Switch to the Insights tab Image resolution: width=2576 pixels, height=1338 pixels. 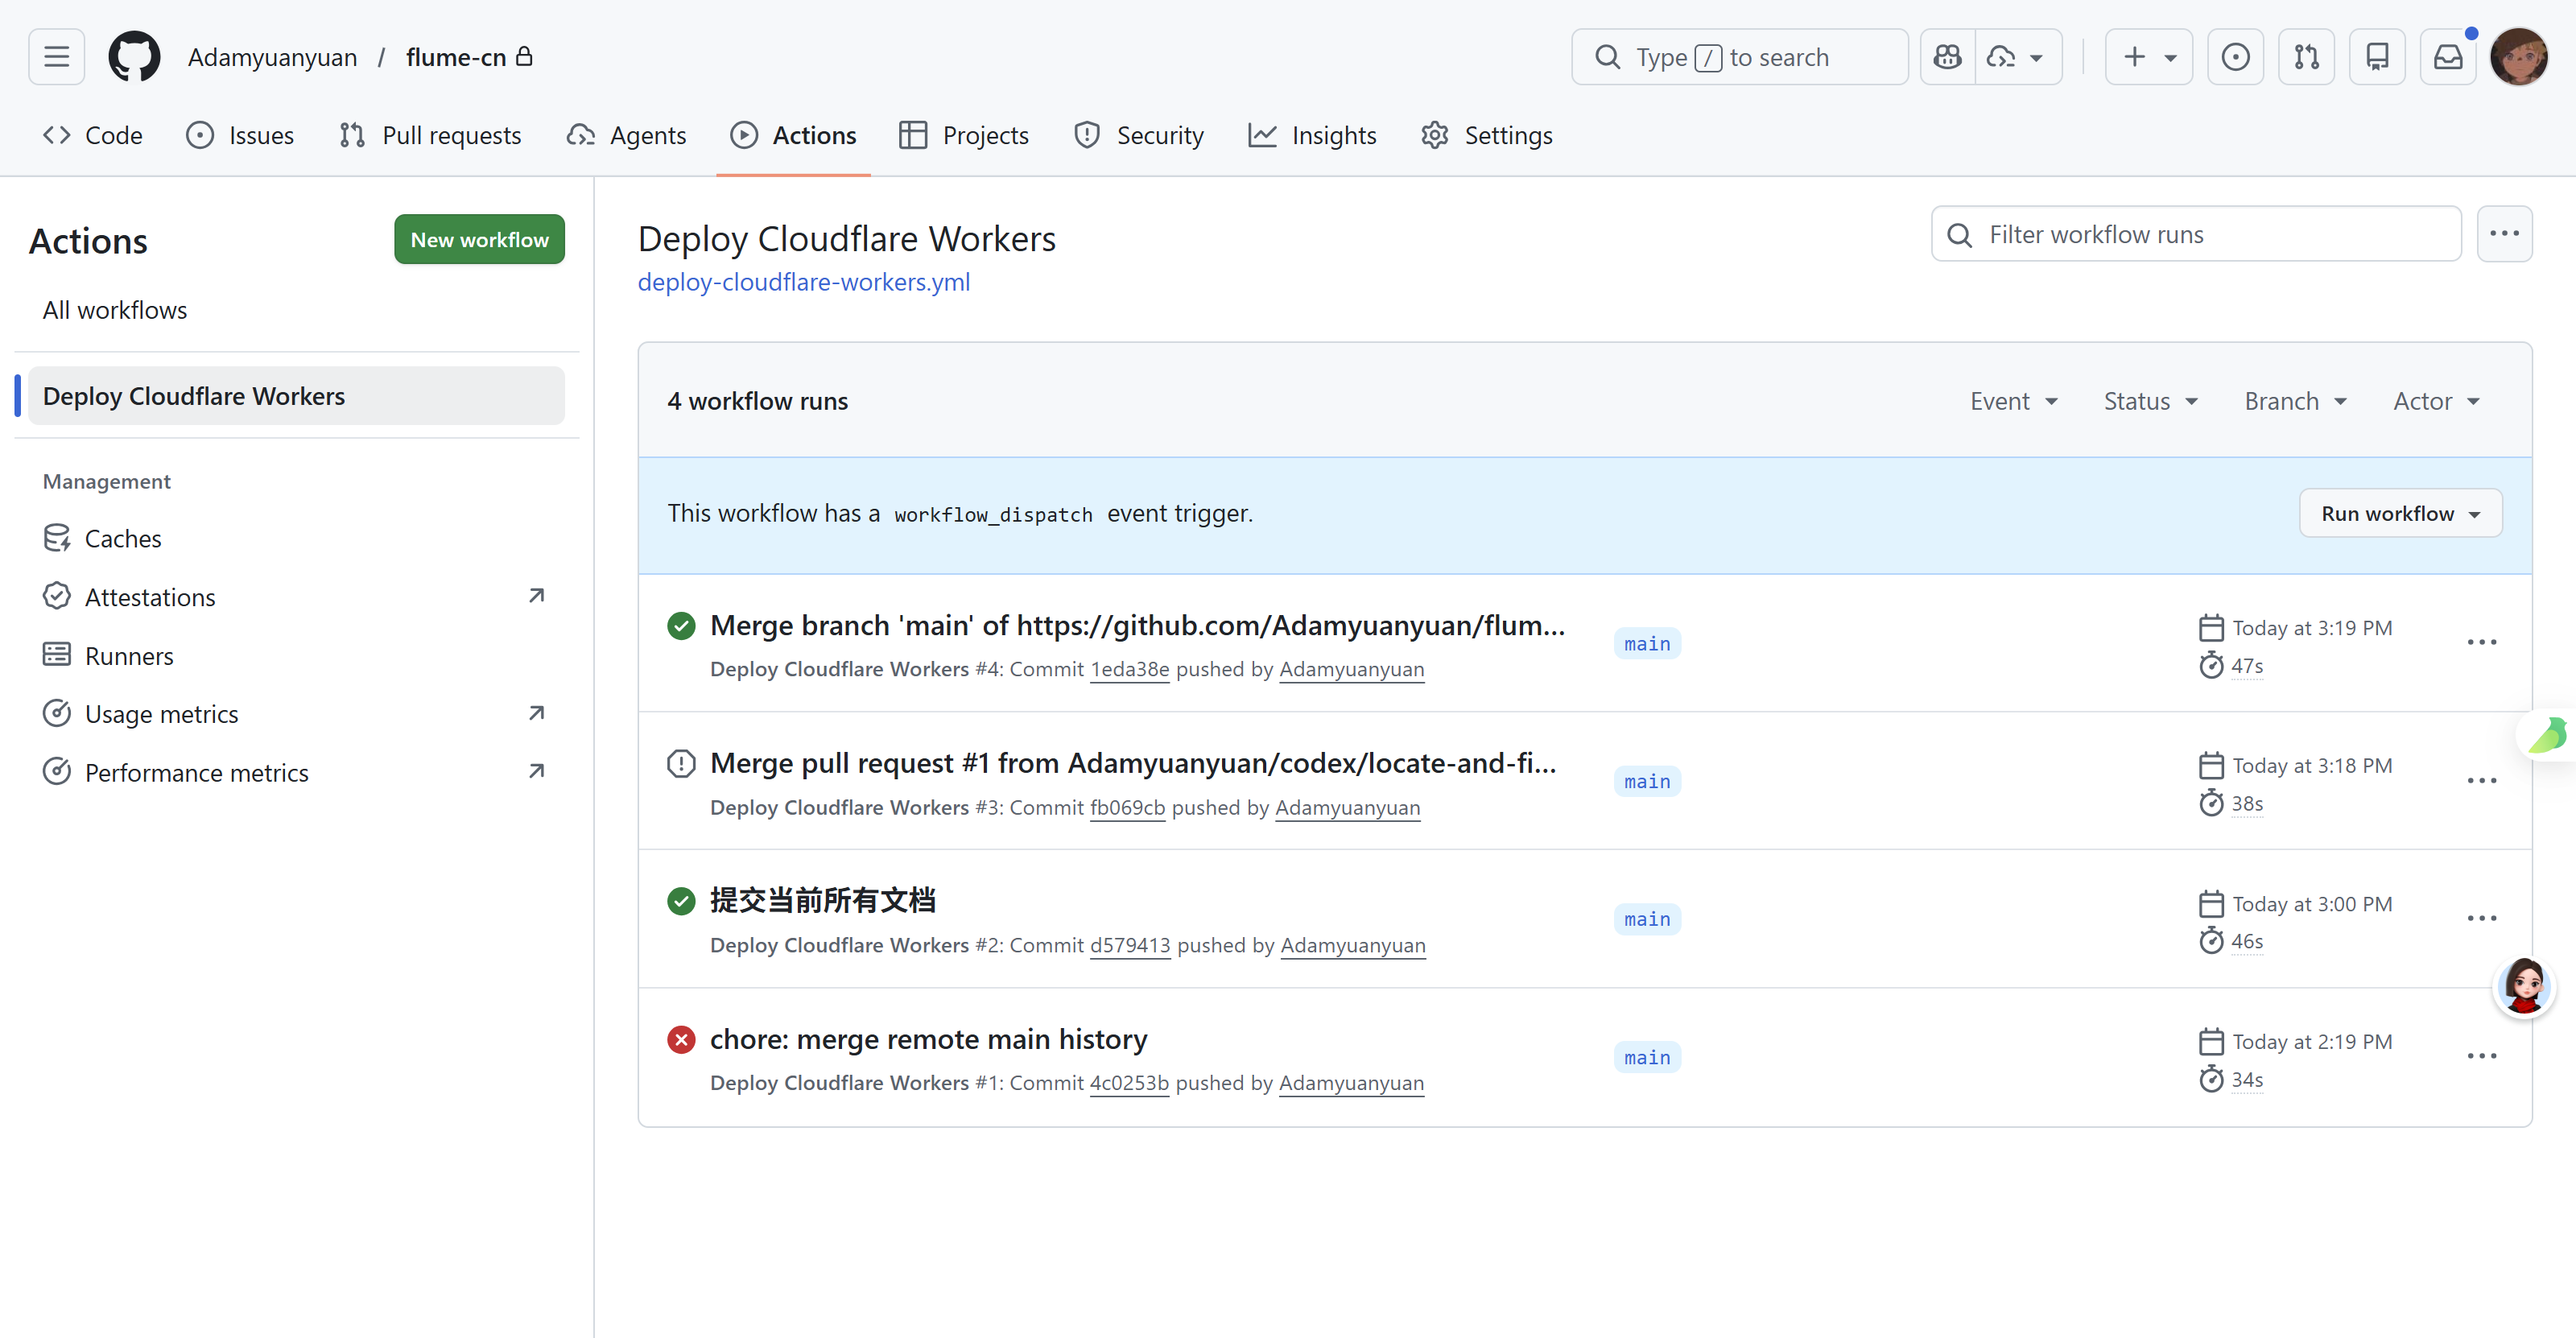(1312, 135)
